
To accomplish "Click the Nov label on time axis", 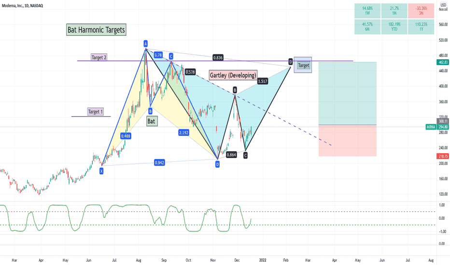I will coord(212,260).
